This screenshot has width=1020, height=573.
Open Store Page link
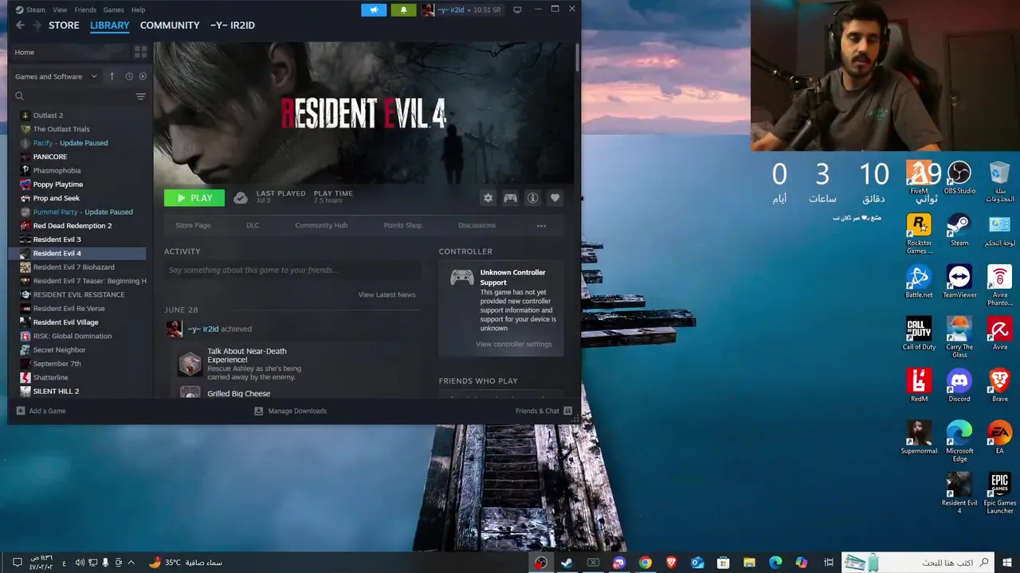[x=193, y=225]
